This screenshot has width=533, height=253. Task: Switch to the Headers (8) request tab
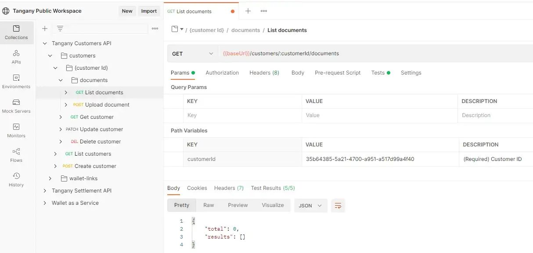264,73
